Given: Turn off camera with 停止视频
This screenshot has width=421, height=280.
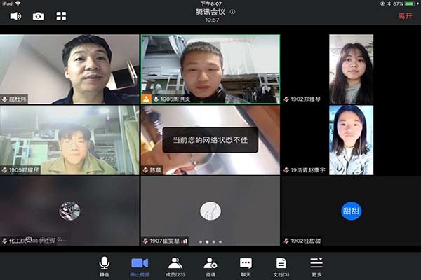Looking at the screenshot, I should coord(139,265).
